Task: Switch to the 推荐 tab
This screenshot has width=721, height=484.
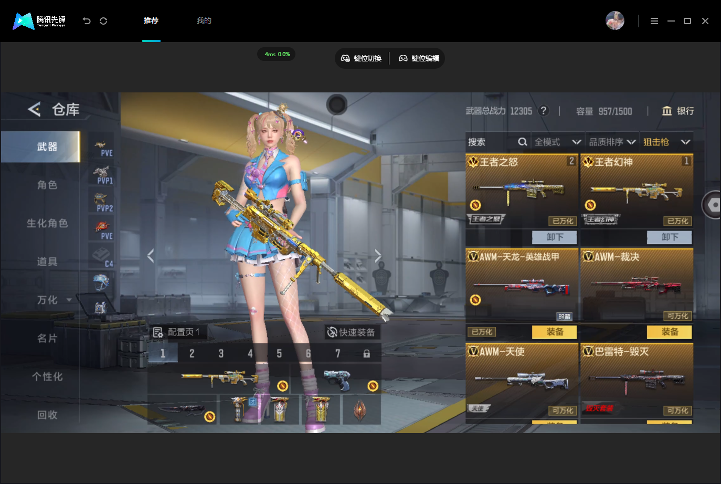Action: point(151,20)
